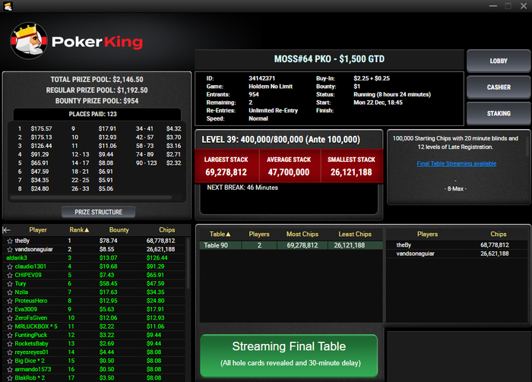Screen dimensions: 532x382
Task: Open the CASHIER button
Action: tap(499, 87)
